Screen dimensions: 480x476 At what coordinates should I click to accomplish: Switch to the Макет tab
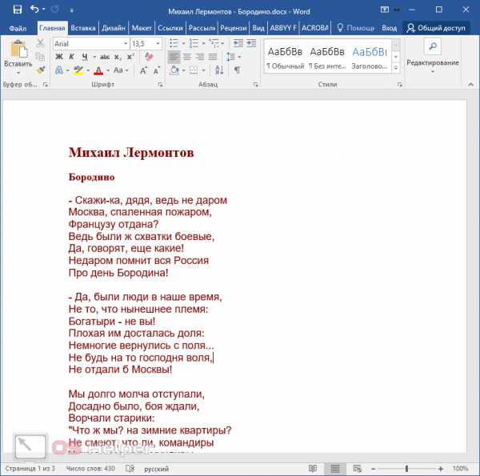142,28
